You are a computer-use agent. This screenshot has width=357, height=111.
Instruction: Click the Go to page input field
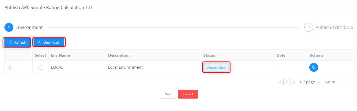click(345, 82)
